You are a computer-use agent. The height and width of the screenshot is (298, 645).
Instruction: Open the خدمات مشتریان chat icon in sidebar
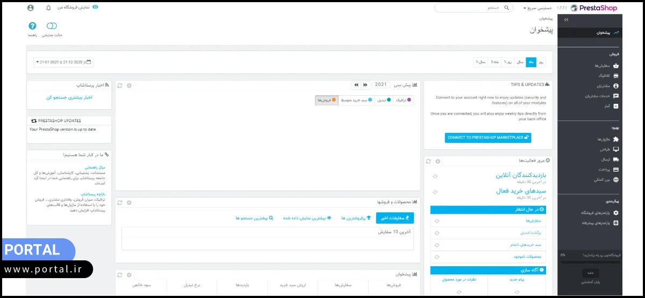616,96
